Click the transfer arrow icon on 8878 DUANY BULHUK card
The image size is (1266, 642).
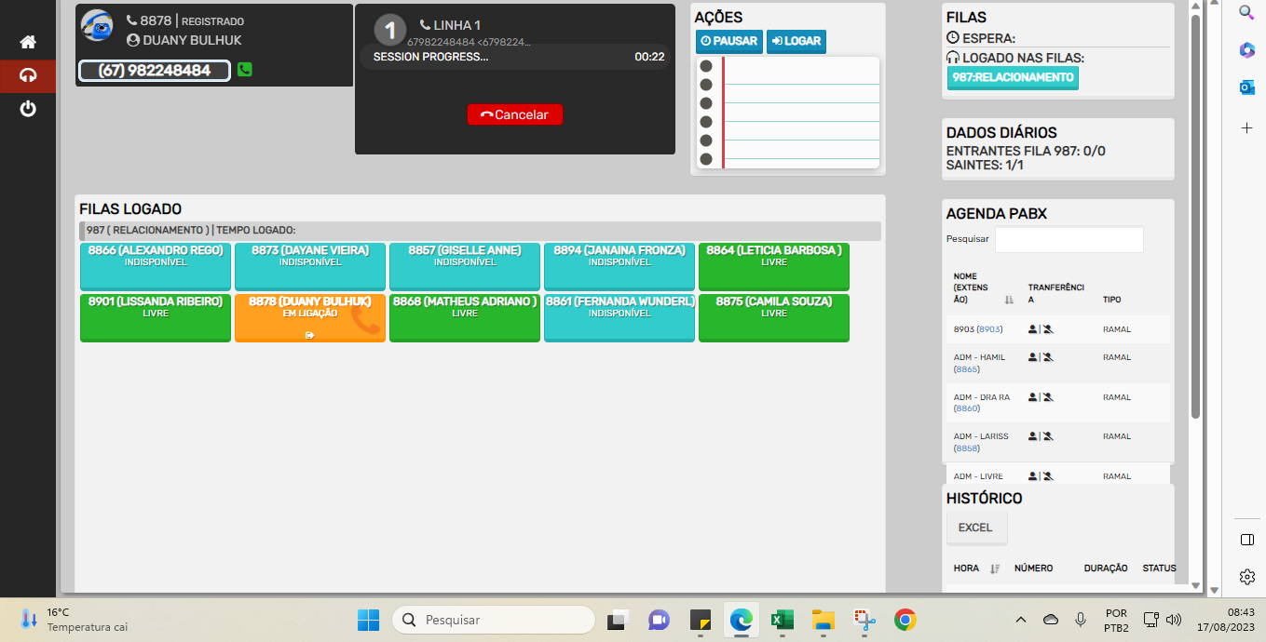(x=310, y=335)
